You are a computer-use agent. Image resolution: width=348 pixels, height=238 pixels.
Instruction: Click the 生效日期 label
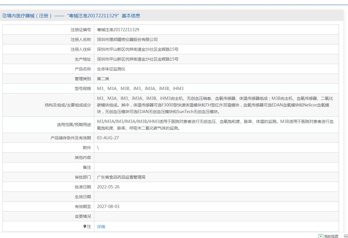point(83,197)
